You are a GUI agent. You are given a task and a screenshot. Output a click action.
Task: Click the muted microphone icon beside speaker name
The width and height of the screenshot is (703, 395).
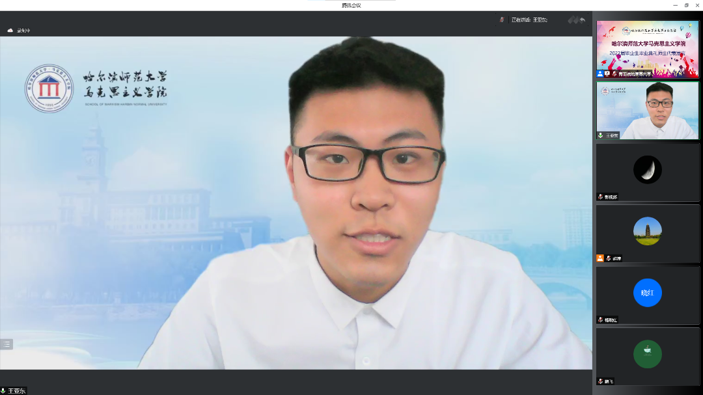coord(502,20)
